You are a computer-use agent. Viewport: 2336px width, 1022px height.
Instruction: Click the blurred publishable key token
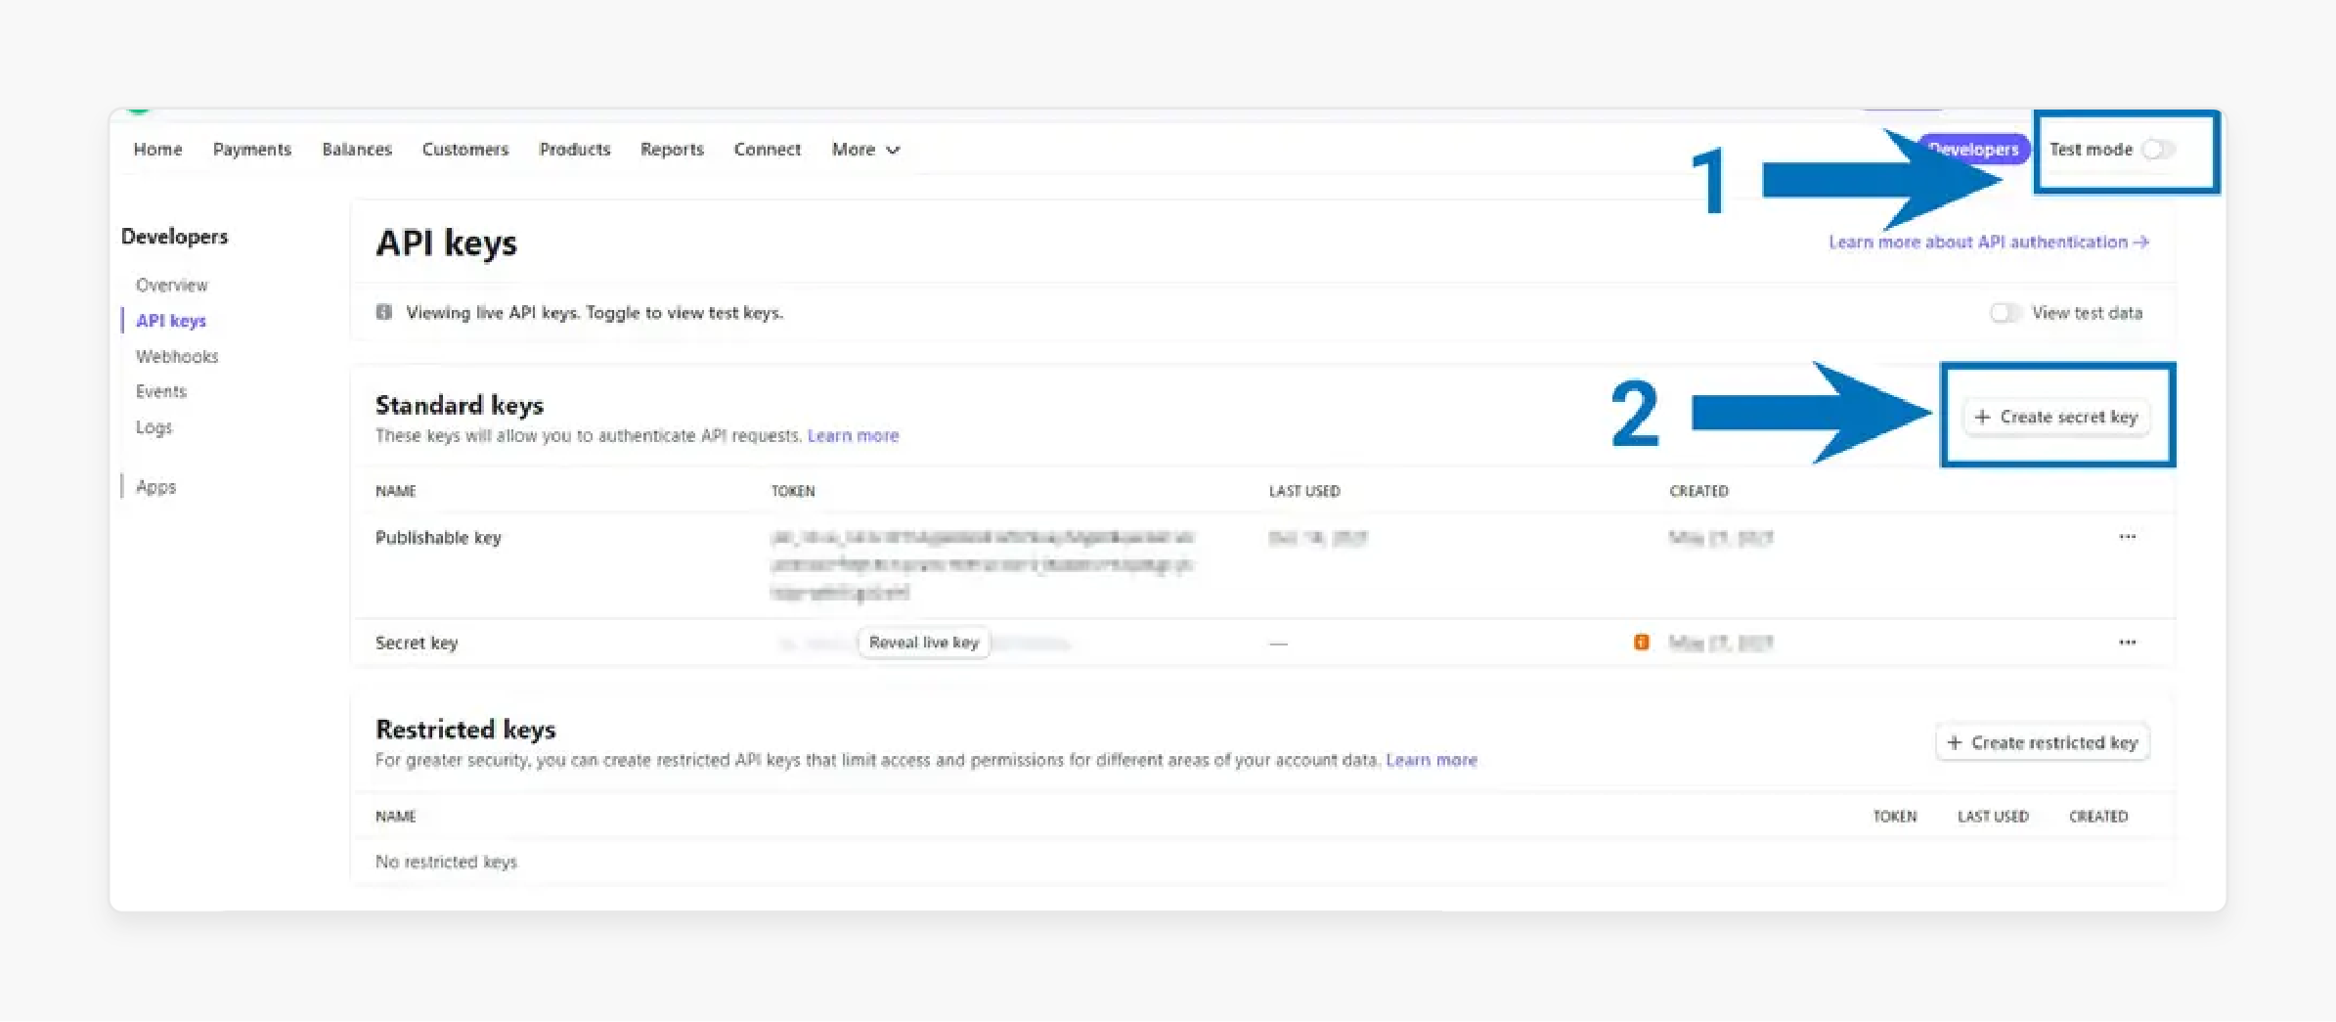(982, 565)
